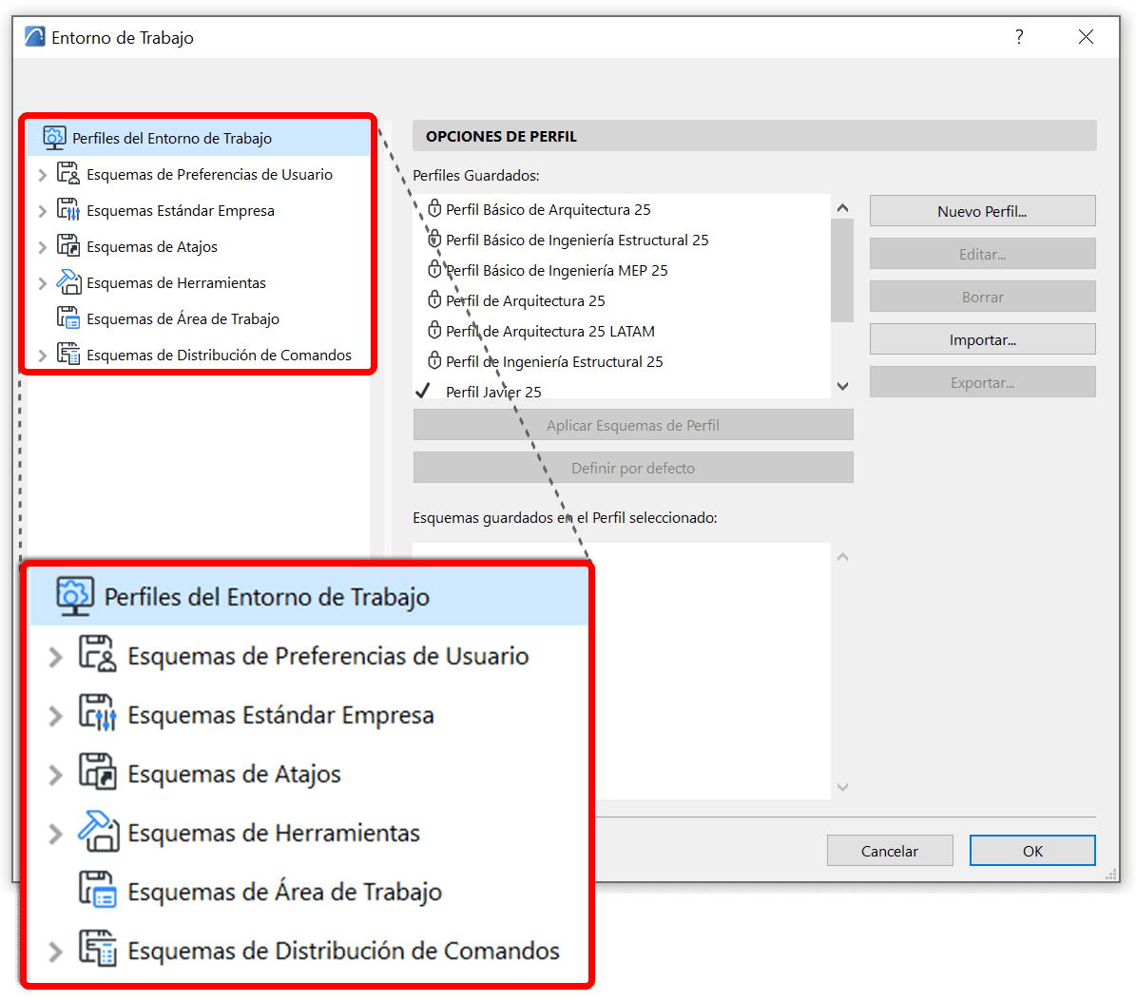Viewport: 1136px width, 1001px height.
Task: Click the help question mark in title bar
Action: pos(1019,38)
